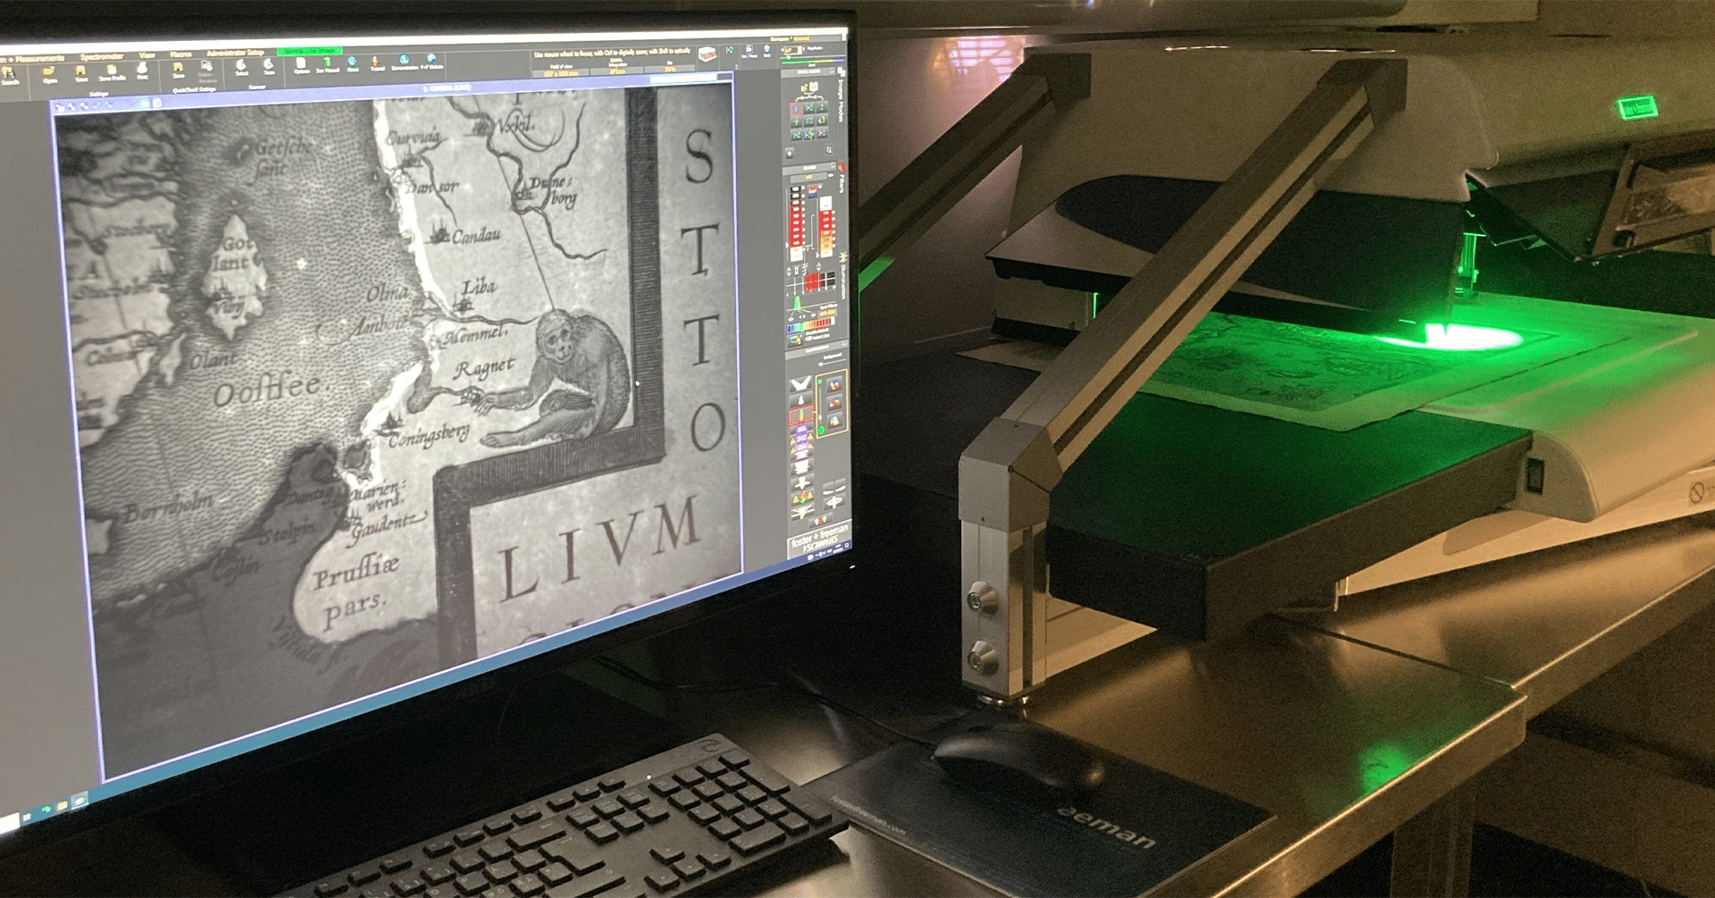The image size is (1715, 898).
Task: Open the Spectrometer menu
Action: click(102, 57)
